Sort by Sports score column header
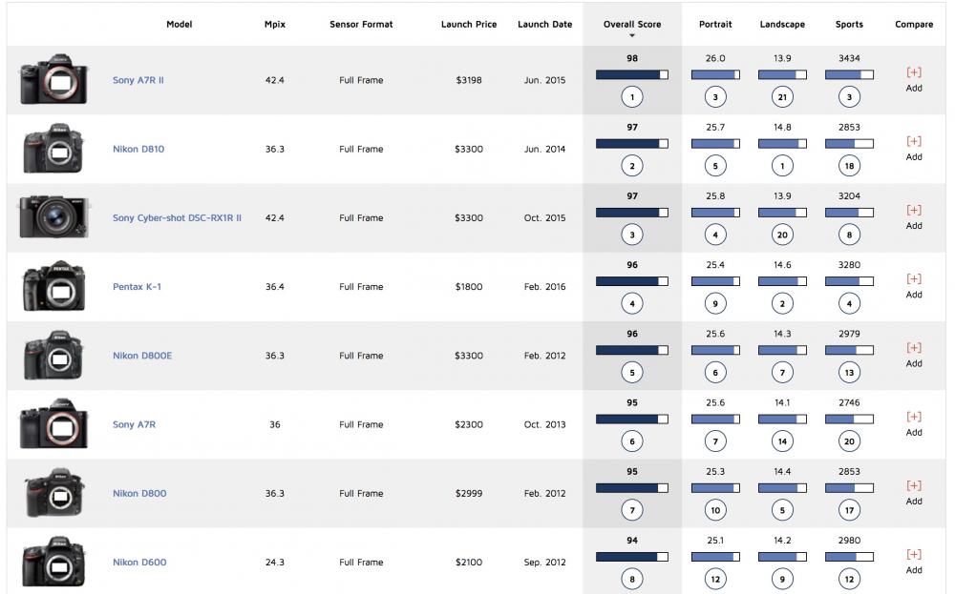The image size is (955, 594). 849,25
